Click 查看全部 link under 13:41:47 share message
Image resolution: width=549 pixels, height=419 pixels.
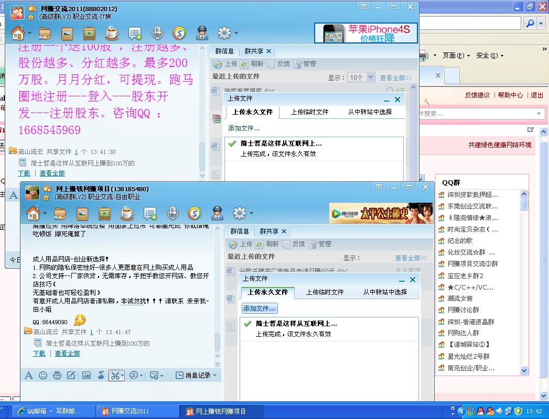67,353
